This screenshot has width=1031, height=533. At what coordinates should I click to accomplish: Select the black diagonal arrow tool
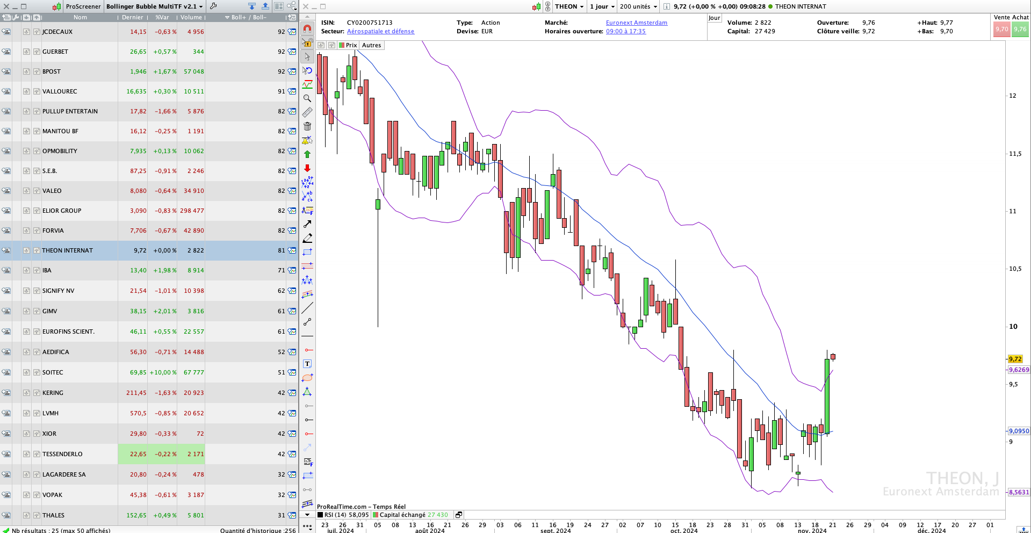307,224
